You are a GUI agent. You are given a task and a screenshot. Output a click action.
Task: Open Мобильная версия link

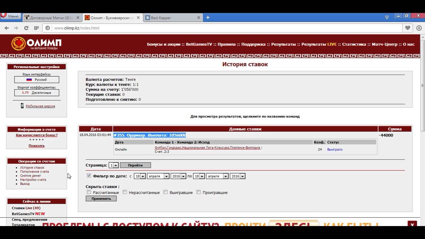coord(40,106)
